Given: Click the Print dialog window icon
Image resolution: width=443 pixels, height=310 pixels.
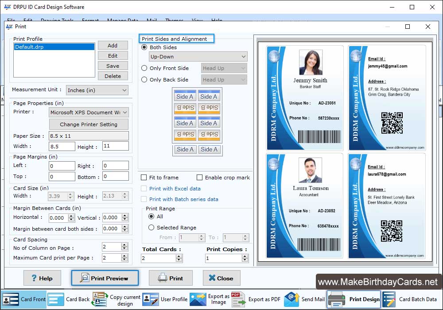Looking at the screenshot, I should click(x=9, y=27).
